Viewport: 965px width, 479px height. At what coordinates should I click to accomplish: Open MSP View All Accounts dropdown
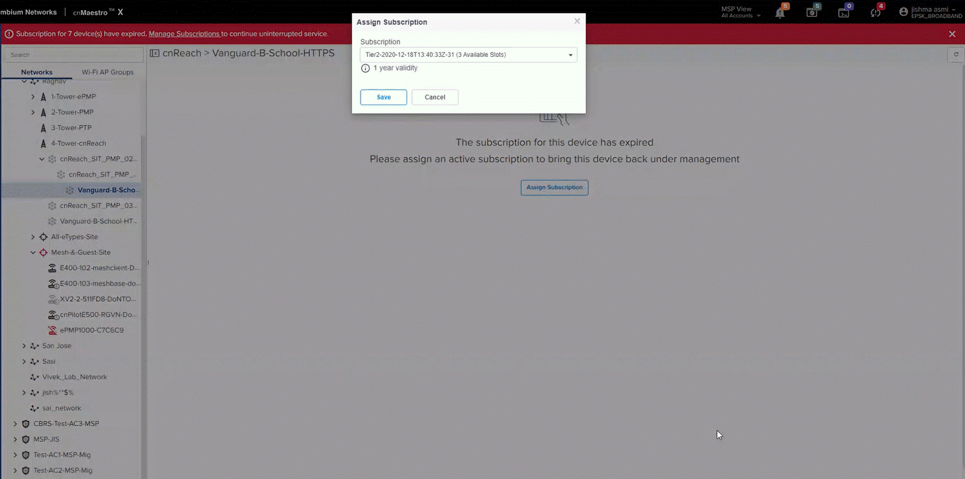[740, 12]
